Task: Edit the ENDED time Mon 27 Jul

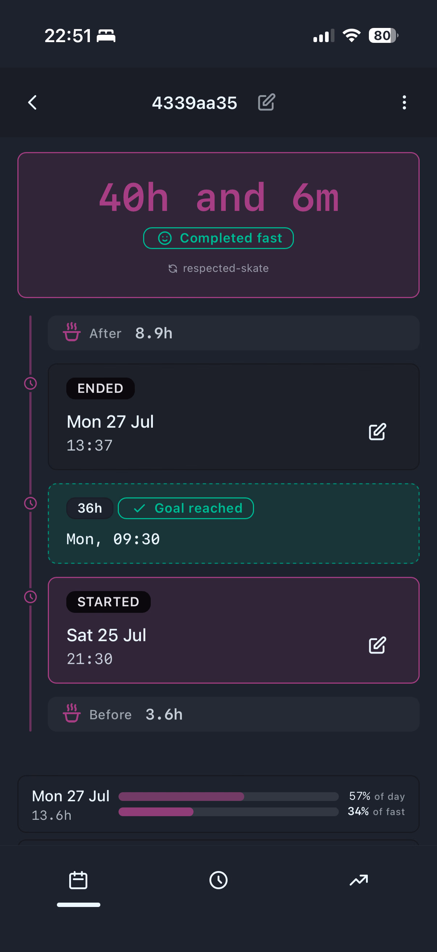Action: click(377, 432)
